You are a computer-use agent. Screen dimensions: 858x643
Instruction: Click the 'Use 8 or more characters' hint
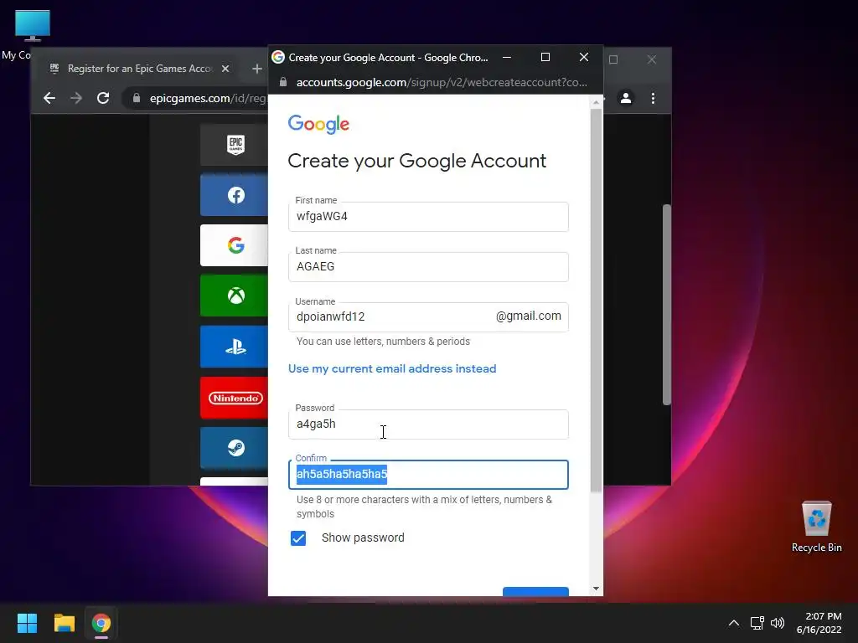pos(424,507)
